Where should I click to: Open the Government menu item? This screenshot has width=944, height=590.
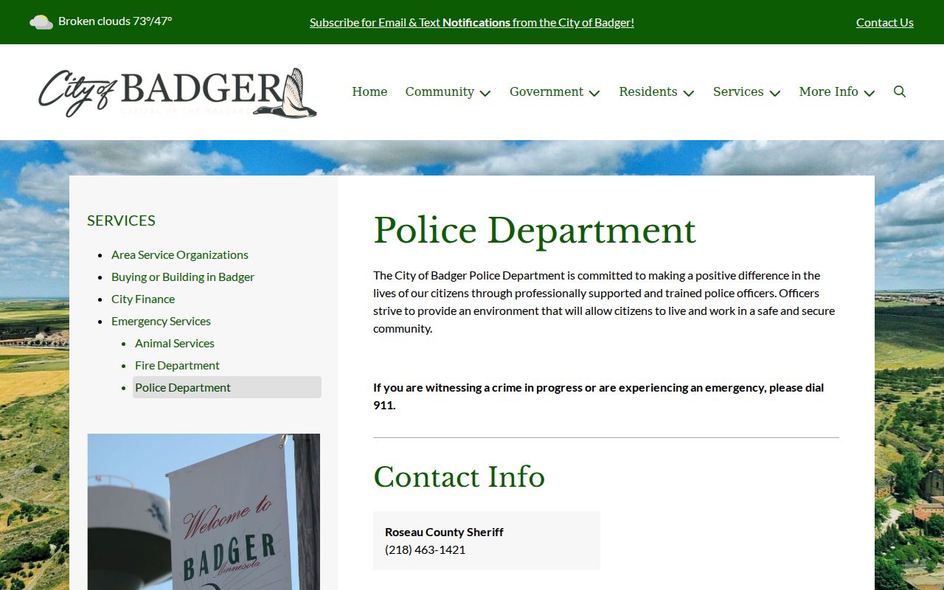546,91
